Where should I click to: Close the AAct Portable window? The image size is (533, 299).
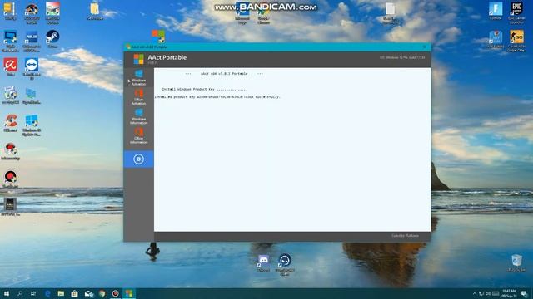point(424,47)
